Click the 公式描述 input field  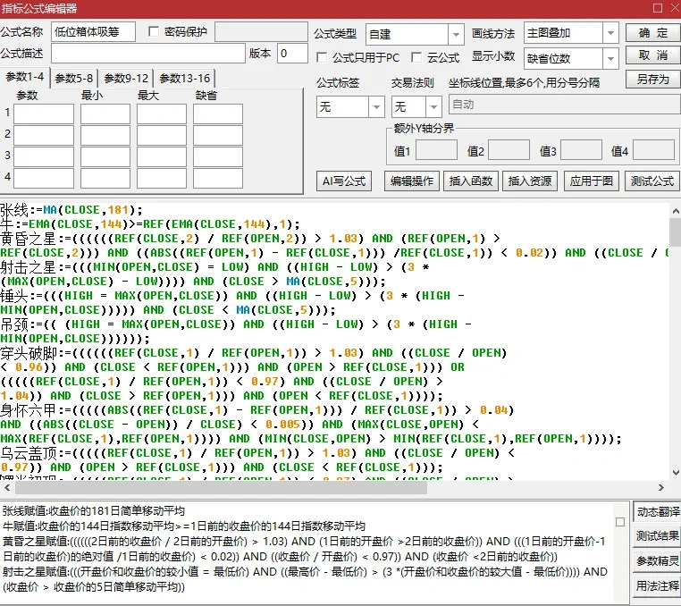(148, 54)
